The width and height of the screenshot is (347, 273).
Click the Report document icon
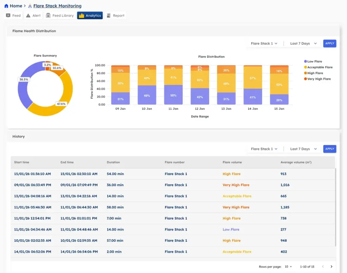click(109, 16)
